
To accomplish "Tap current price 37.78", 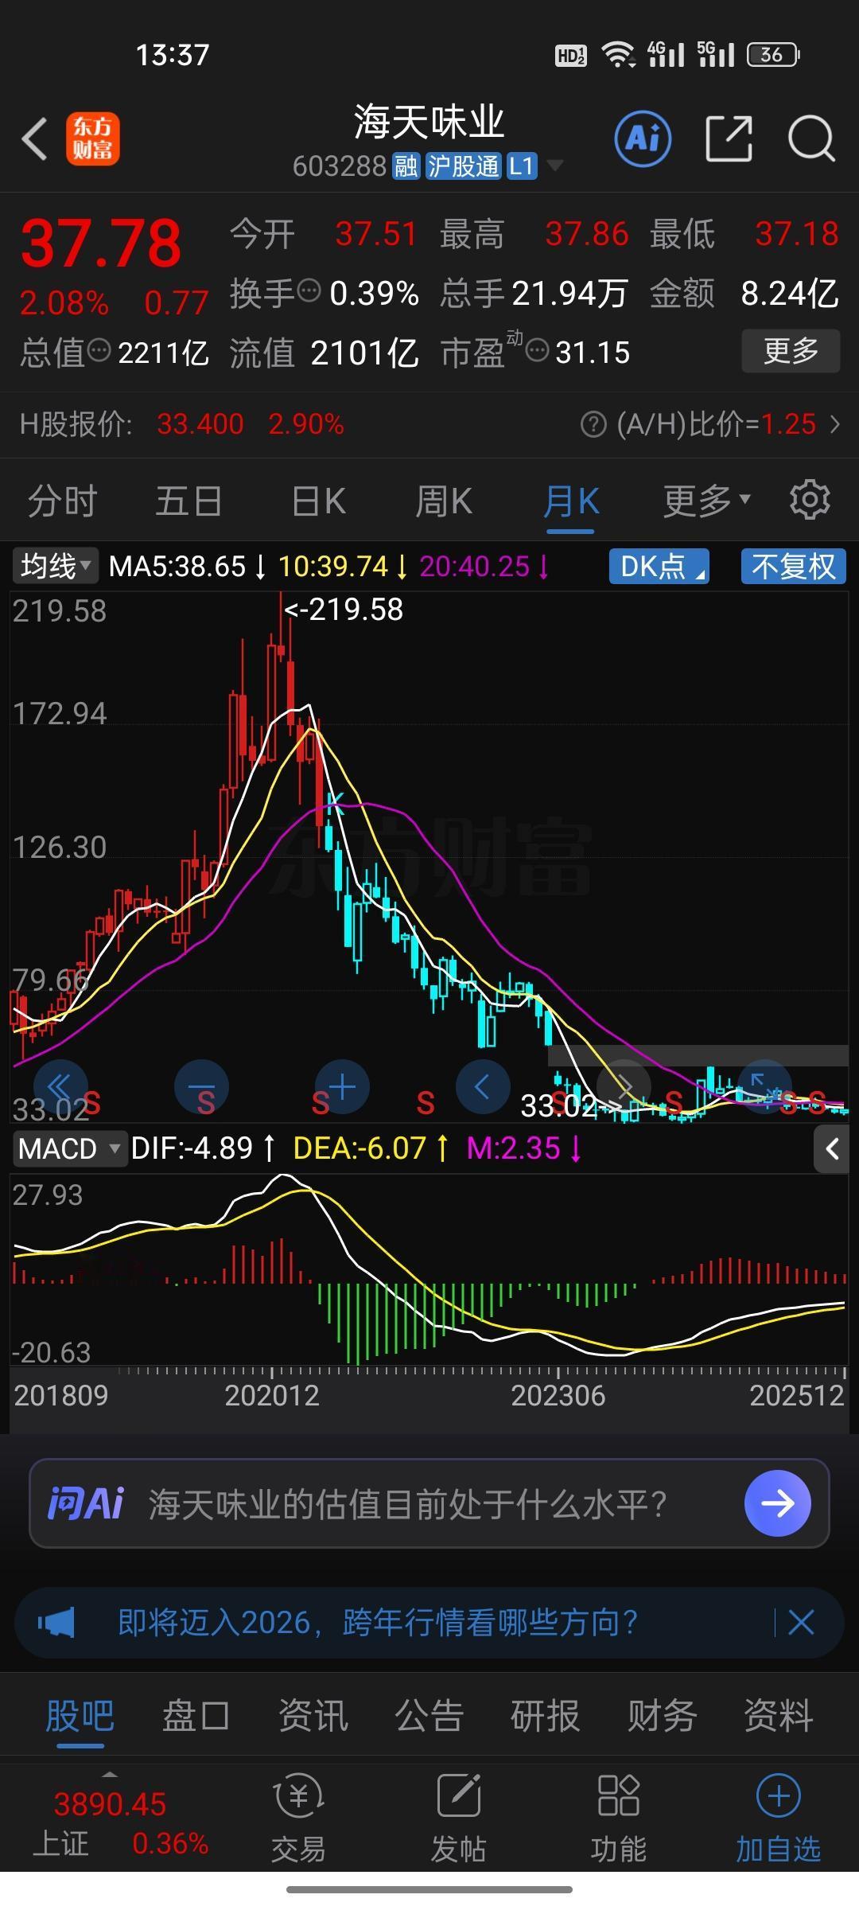I will tap(101, 243).
